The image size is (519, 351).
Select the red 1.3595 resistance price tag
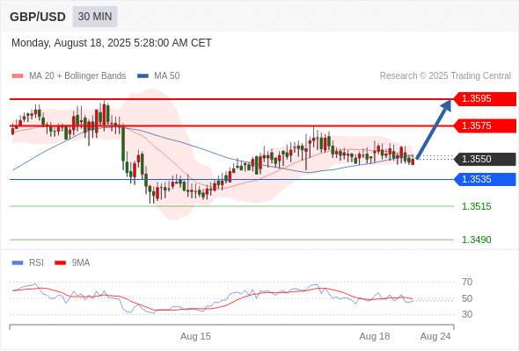[x=485, y=99]
